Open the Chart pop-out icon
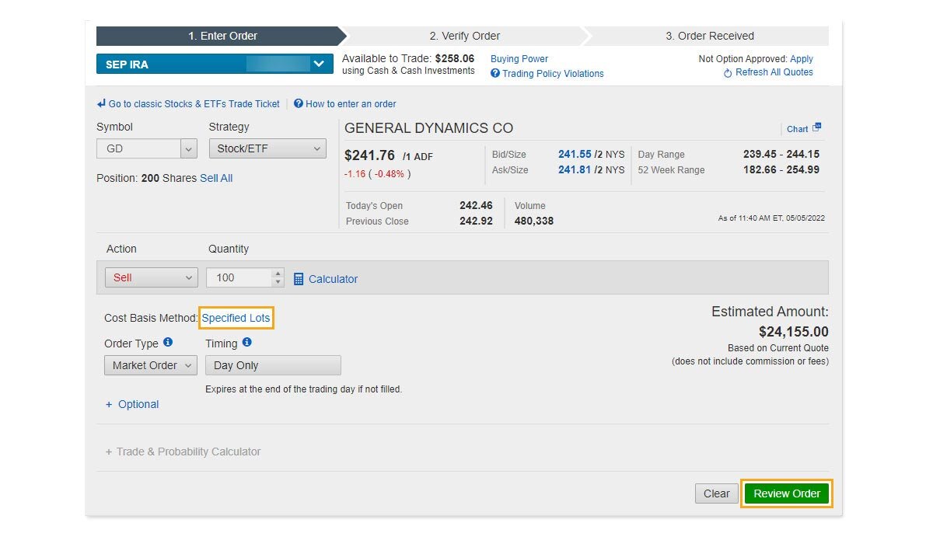 816,128
